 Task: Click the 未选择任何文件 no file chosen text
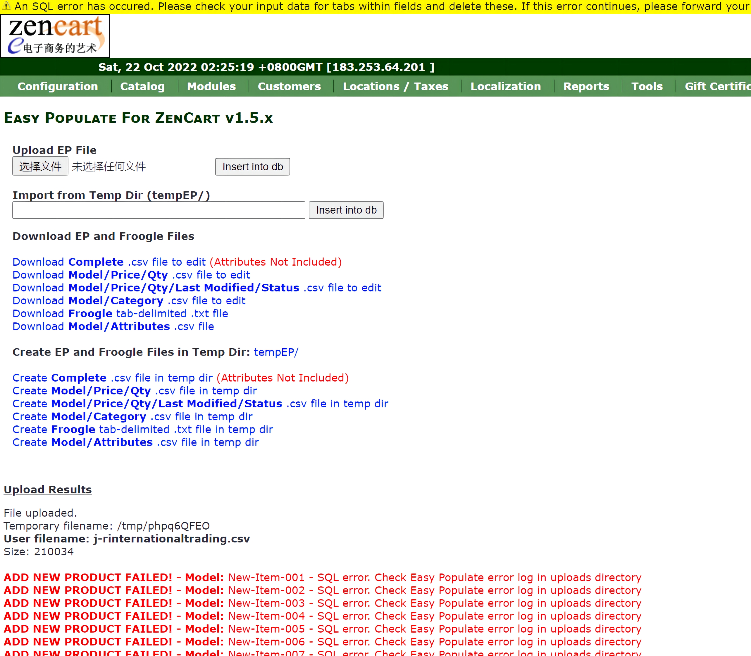click(109, 166)
